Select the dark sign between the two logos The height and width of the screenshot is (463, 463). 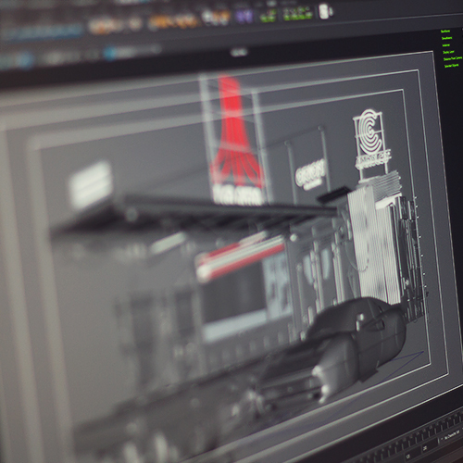coord(308,167)
